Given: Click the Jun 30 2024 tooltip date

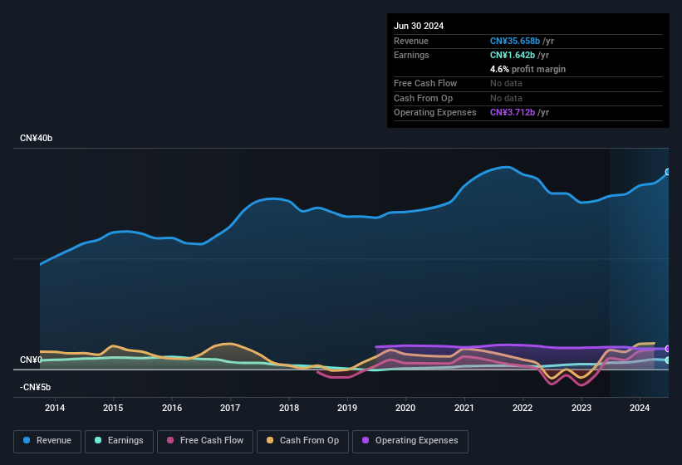Looking at the screenshot, I should [x=419, y=26].
